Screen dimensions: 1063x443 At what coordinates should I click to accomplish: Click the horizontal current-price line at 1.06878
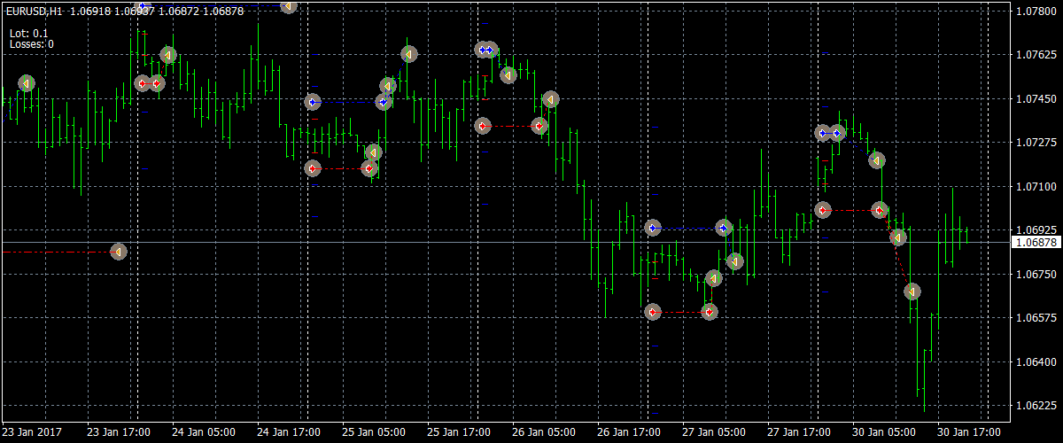(x=505, y=242)
